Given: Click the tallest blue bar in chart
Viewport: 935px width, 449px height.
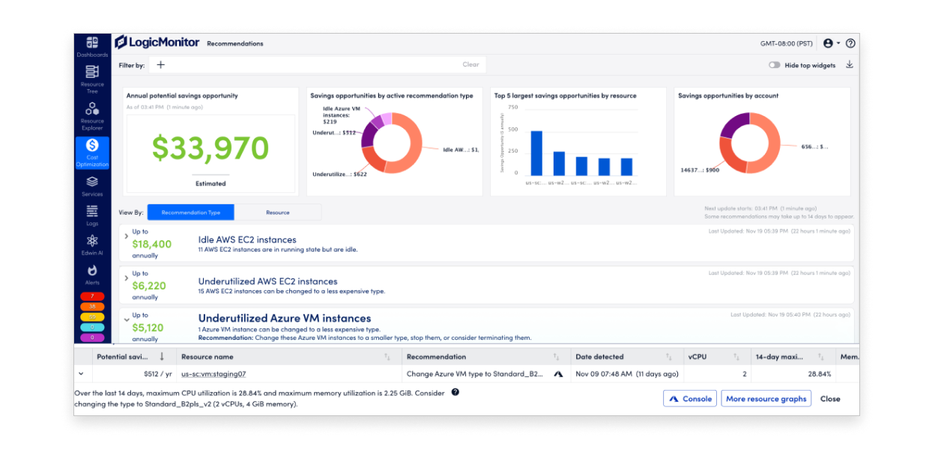Looking at the screenshot, I should pyautogui.click(x=536, y=153).
